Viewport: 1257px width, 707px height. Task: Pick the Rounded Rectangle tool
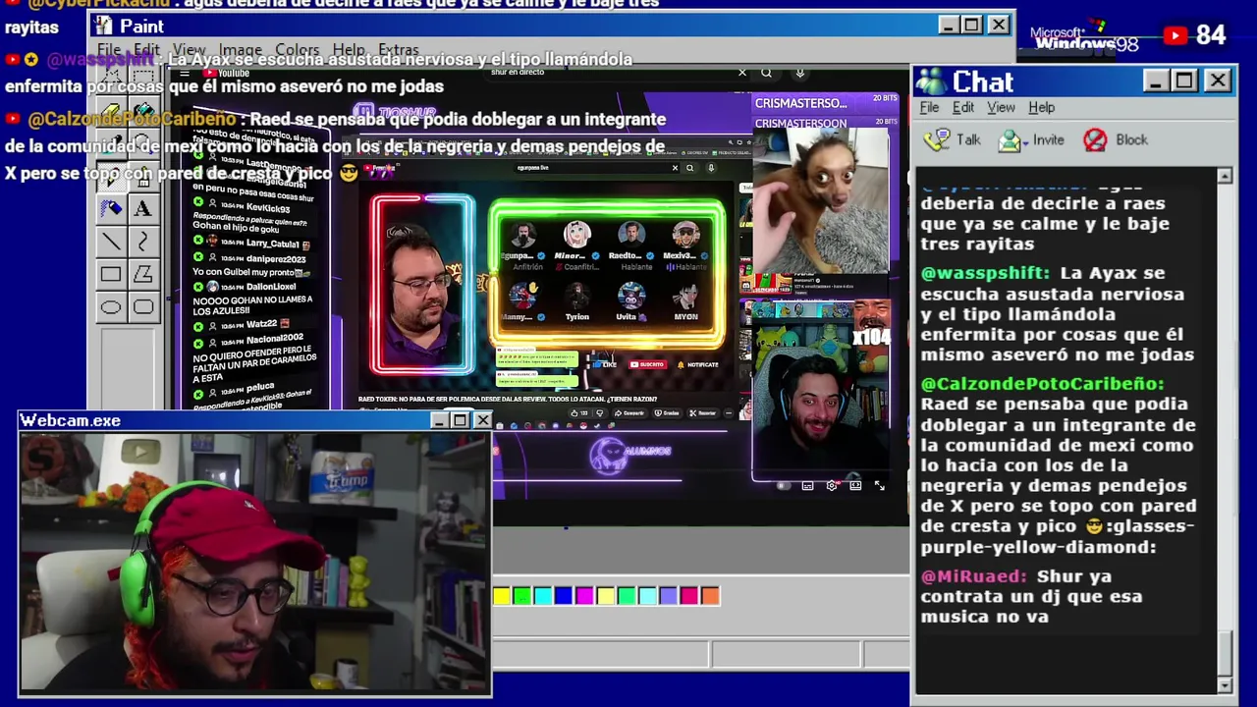coord(143,307)
